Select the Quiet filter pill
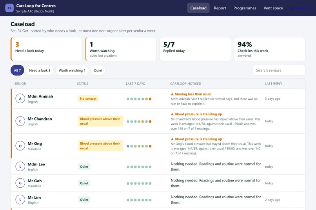 coord(98,70)
